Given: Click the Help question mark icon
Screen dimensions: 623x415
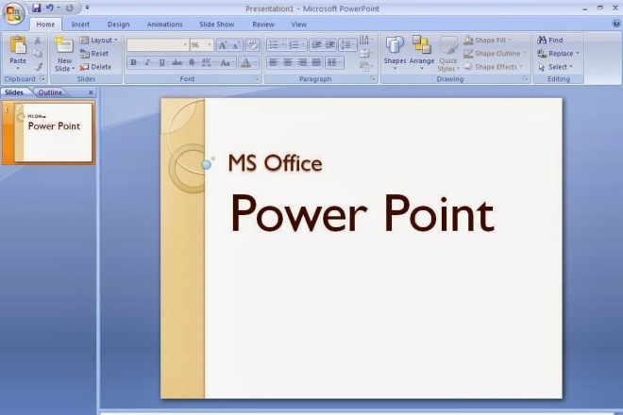Looking at the screenshot, I should [616, 24].
